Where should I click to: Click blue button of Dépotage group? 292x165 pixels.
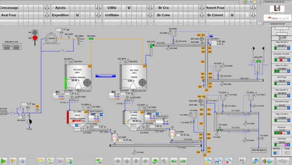(289, 145)
